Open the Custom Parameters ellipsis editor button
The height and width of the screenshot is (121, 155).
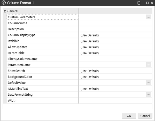[148, 17]
